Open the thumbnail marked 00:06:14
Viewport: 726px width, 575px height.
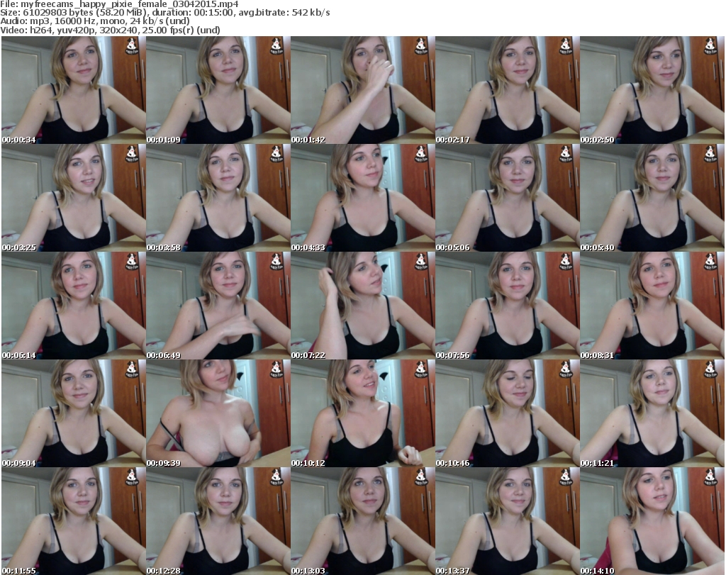point(73,306)
